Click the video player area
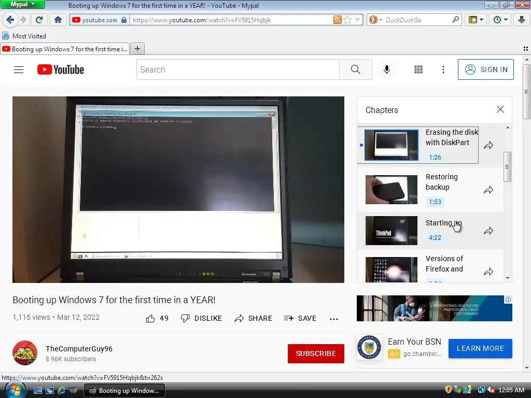 pos(178,190)
